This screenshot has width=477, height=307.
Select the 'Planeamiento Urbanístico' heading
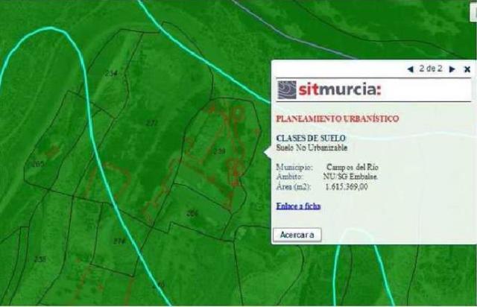337,118
